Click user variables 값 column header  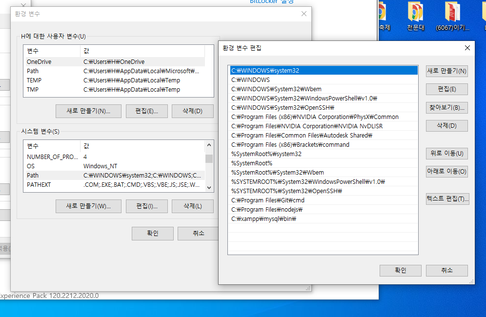tap(142, 51)
